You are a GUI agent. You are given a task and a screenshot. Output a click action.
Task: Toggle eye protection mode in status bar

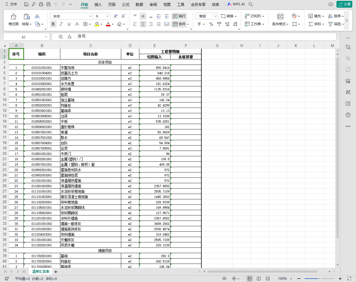(224, 279)
